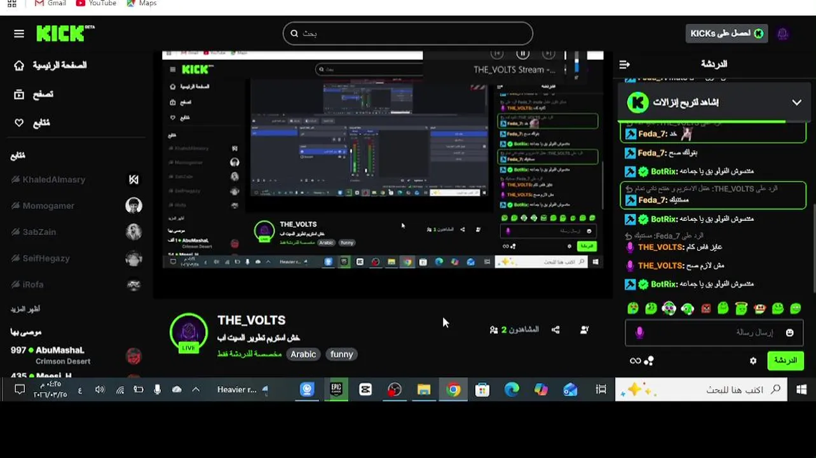
Task: Open the YouTube bookmark
Action: click(x=96, y=3)
